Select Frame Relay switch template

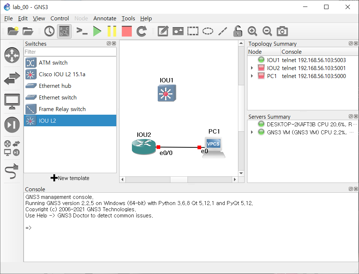click(70, 109)
